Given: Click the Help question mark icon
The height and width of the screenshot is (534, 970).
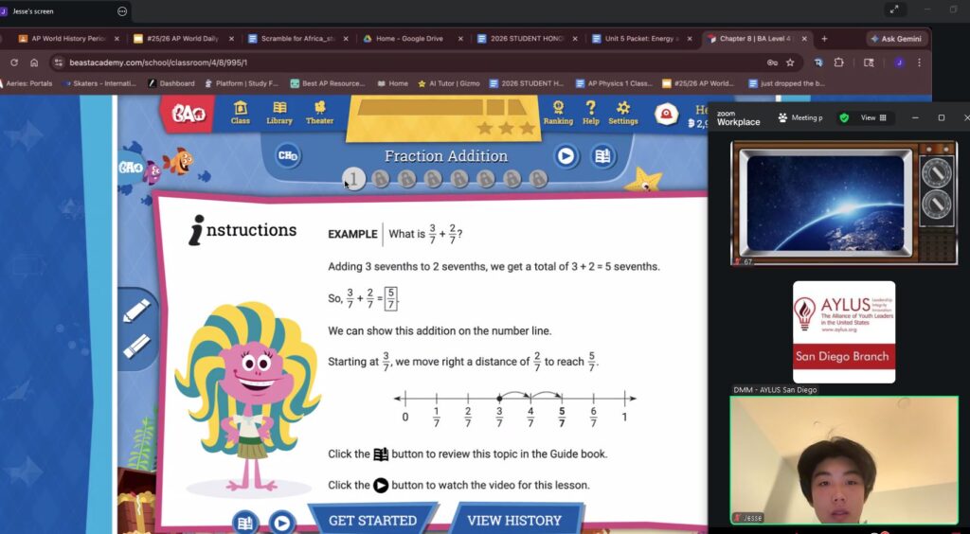Looking at the screenshot, I should click(590, 113).
